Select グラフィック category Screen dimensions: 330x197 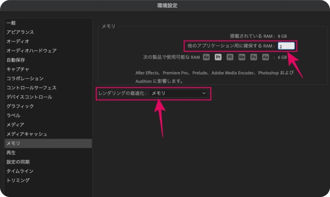[x=48, y=106]
